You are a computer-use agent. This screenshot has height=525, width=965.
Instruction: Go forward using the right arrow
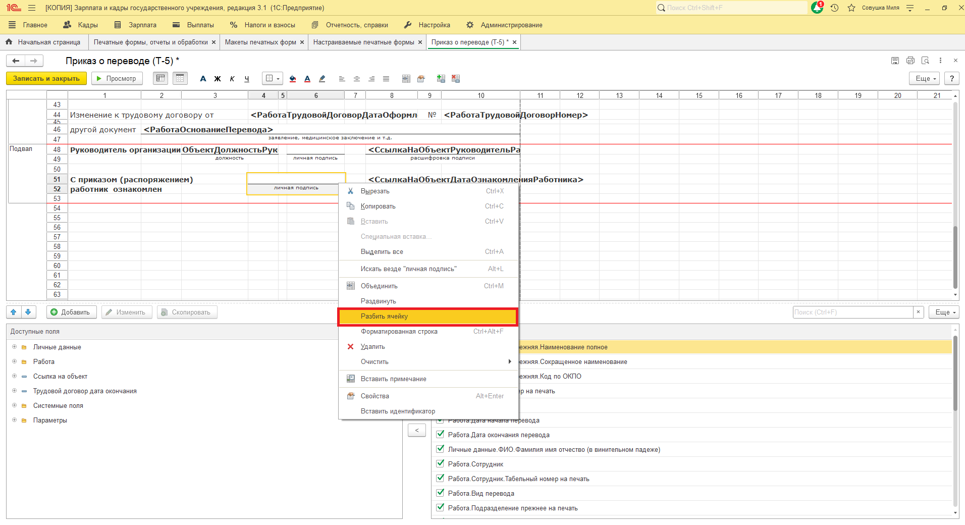click(x=34, y=61)
